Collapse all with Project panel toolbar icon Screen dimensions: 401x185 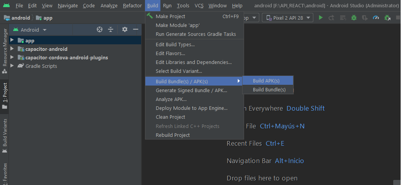(x=111, y=30)
